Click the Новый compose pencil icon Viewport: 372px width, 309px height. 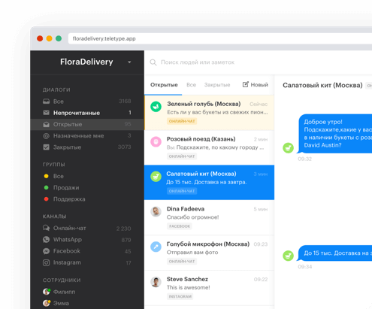(246, 84)
